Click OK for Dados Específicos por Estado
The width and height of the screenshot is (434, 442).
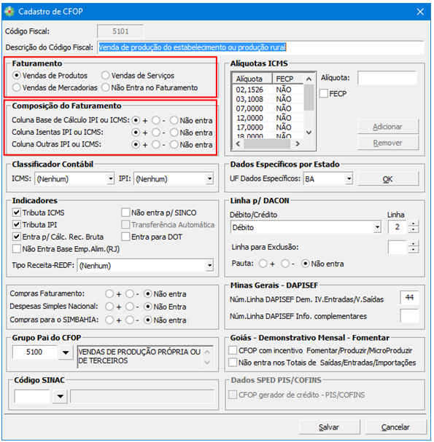click(388, 179)
